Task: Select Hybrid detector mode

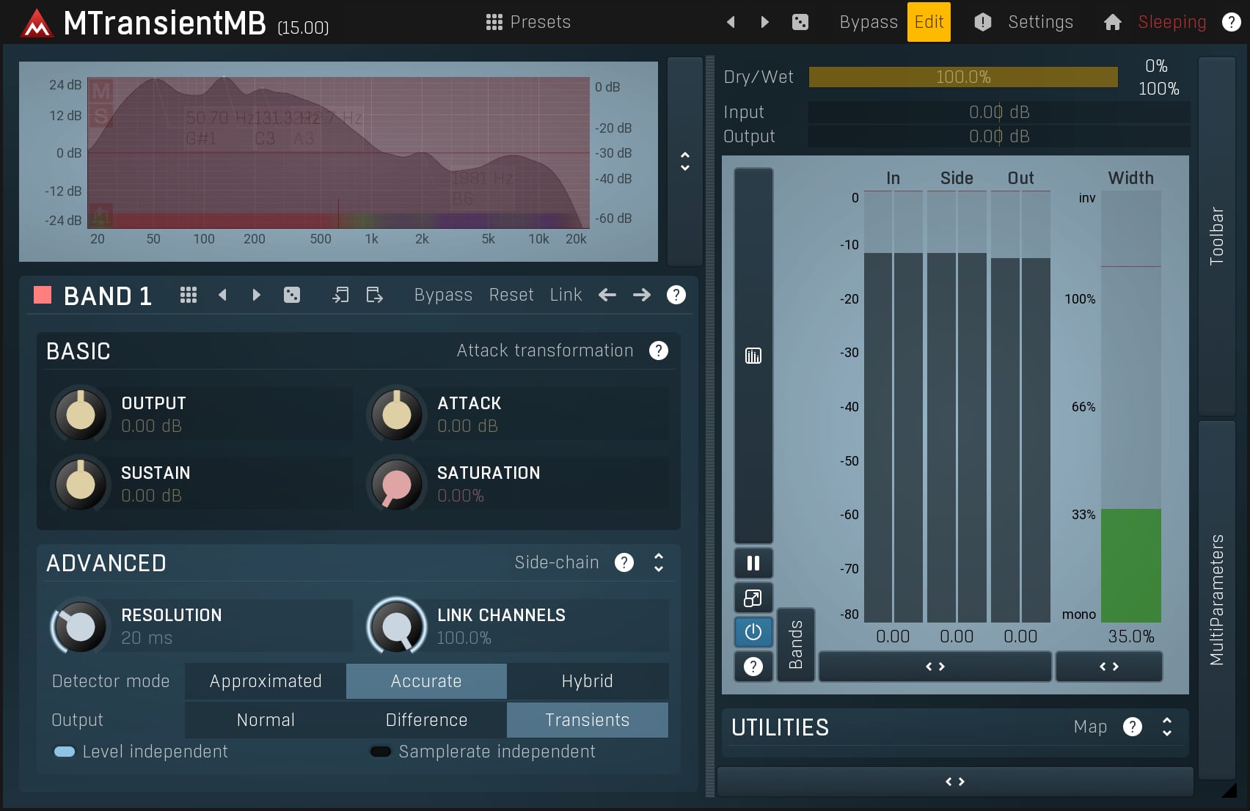Action: point(587,681)
